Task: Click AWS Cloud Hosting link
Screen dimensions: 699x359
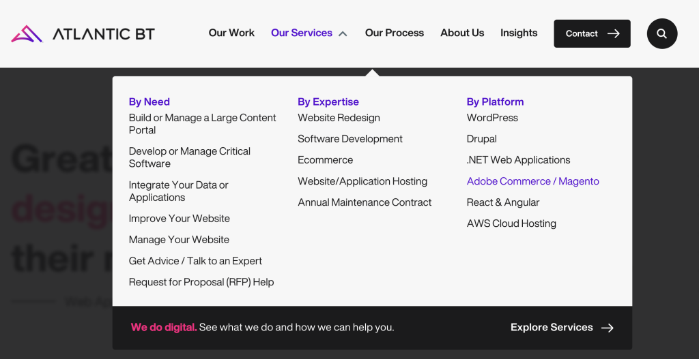Action: pos(511,223)
